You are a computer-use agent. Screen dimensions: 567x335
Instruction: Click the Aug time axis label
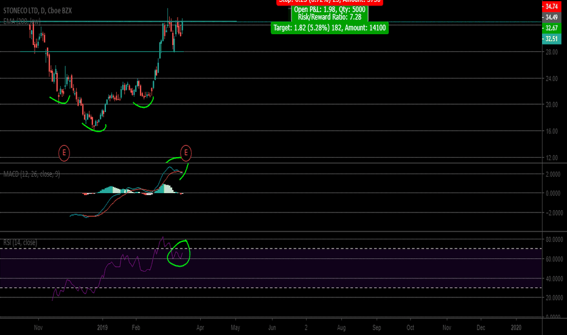click(341, 328)
